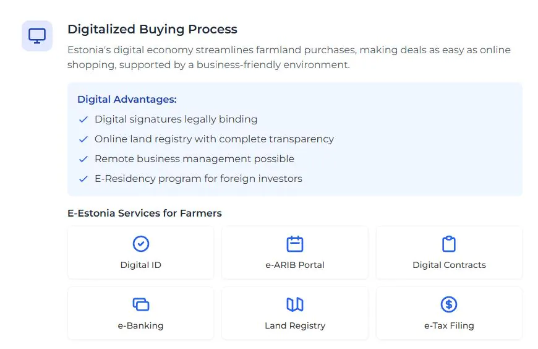This screenshot has width=538, height=349.
Task: Select the e-Banking cards icon
Action: coord(140,304)
